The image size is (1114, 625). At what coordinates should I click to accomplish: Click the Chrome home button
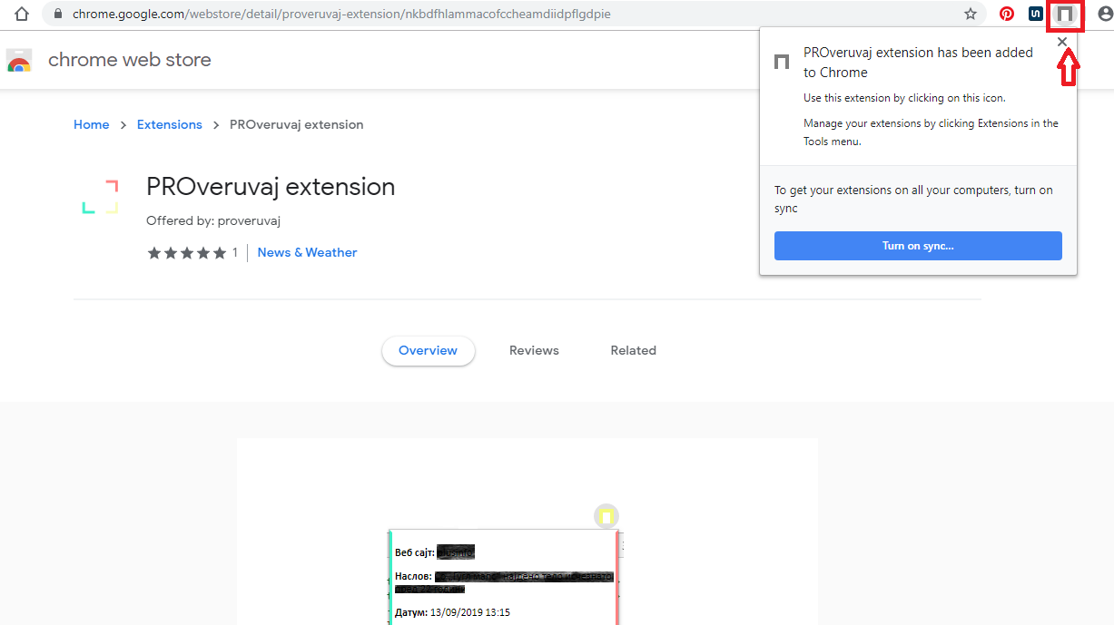22,14
